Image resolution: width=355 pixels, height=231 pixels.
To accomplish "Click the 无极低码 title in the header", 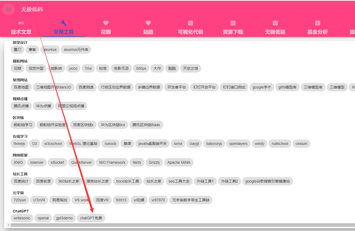I will click(x=32, y=10).
